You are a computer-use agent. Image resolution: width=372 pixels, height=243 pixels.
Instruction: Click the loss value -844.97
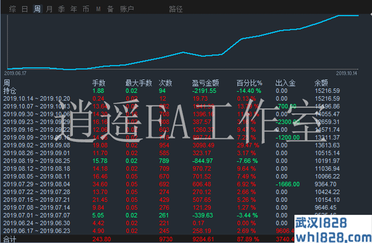tap(202, 161)
